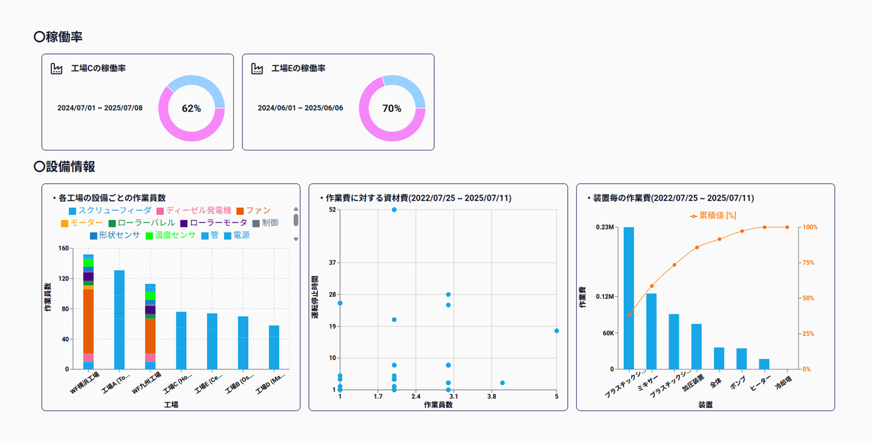Image resolution: width=872 pixels, height=443 pixels.
Task: Click the date range 2024/06/01 ~ 2025/06/06
Action: coord(300,108)
